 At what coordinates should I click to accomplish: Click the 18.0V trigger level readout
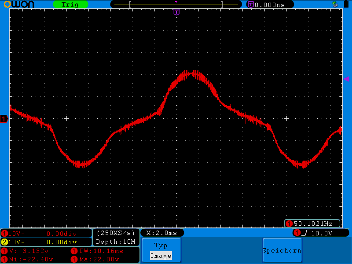[x=322, y=233]
